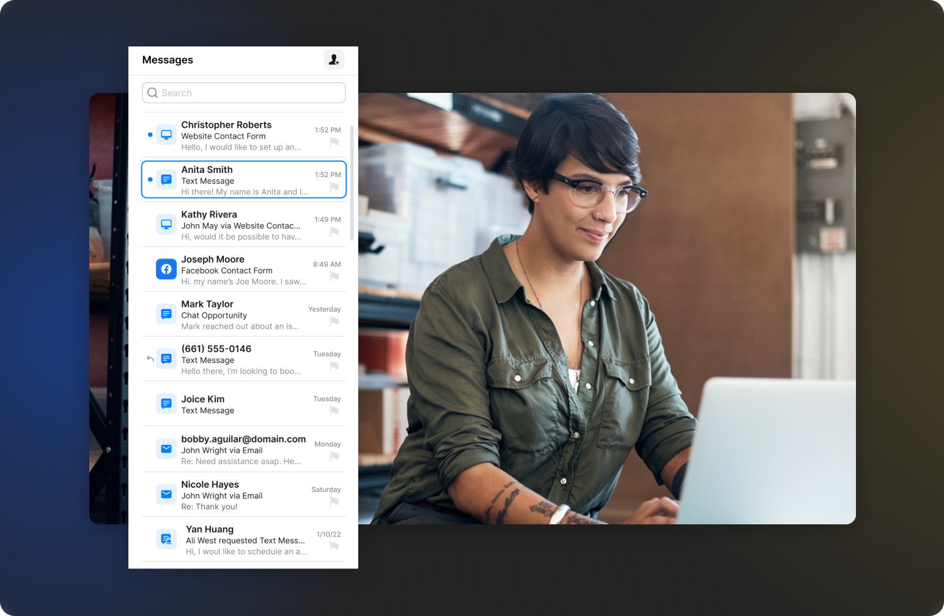The height and width of the screenshot is (616, 944).
Task: Flag the Christopher Roberts message
Action: tap(334, 142)
